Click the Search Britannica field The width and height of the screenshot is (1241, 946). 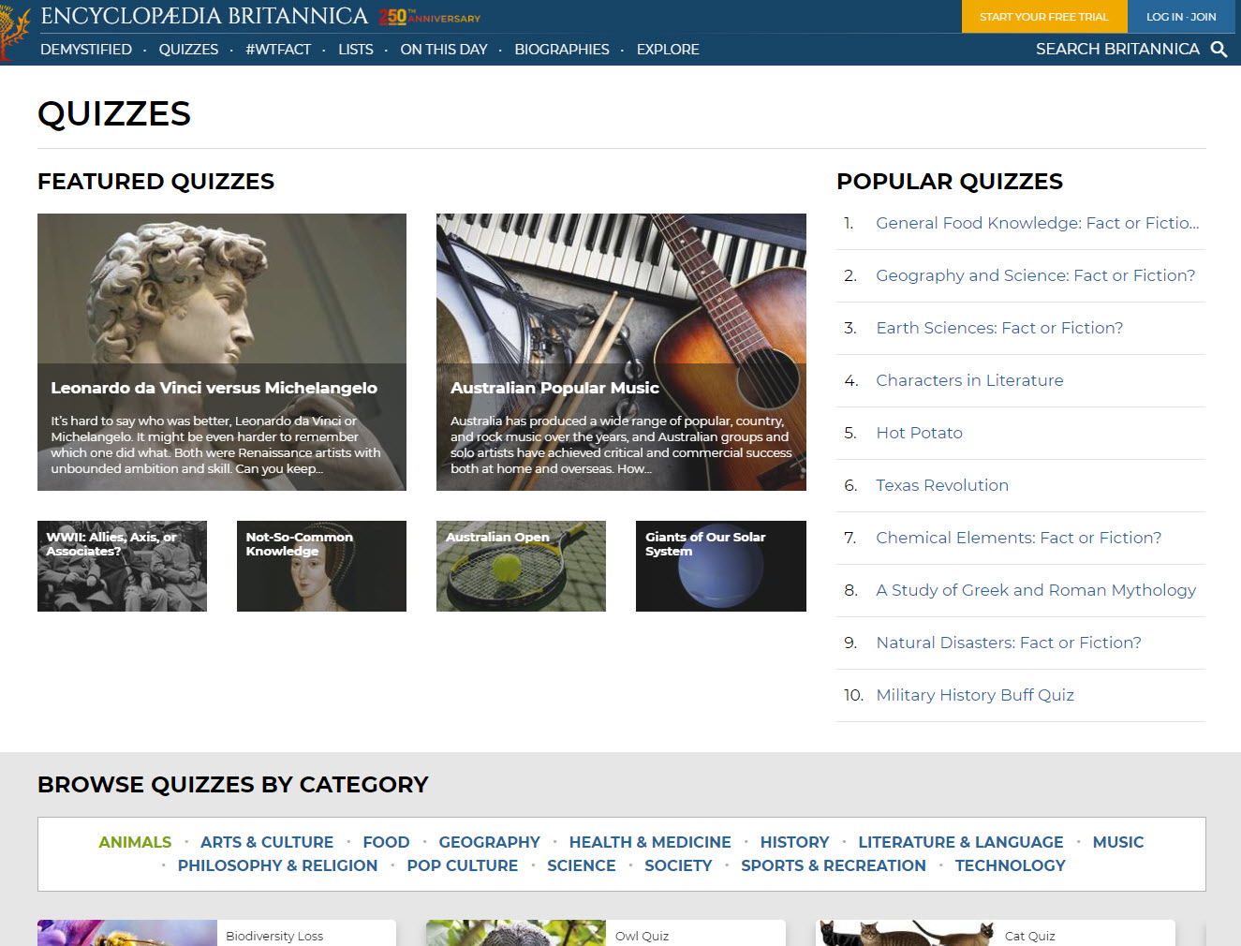point(1117,49)
